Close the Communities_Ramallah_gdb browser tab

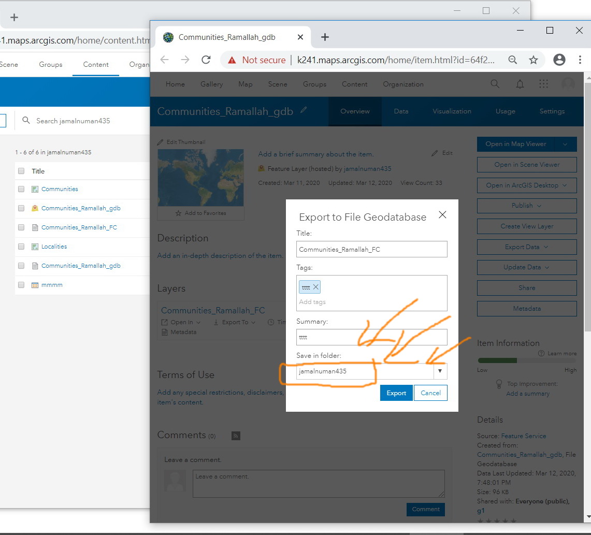(300, 37)
